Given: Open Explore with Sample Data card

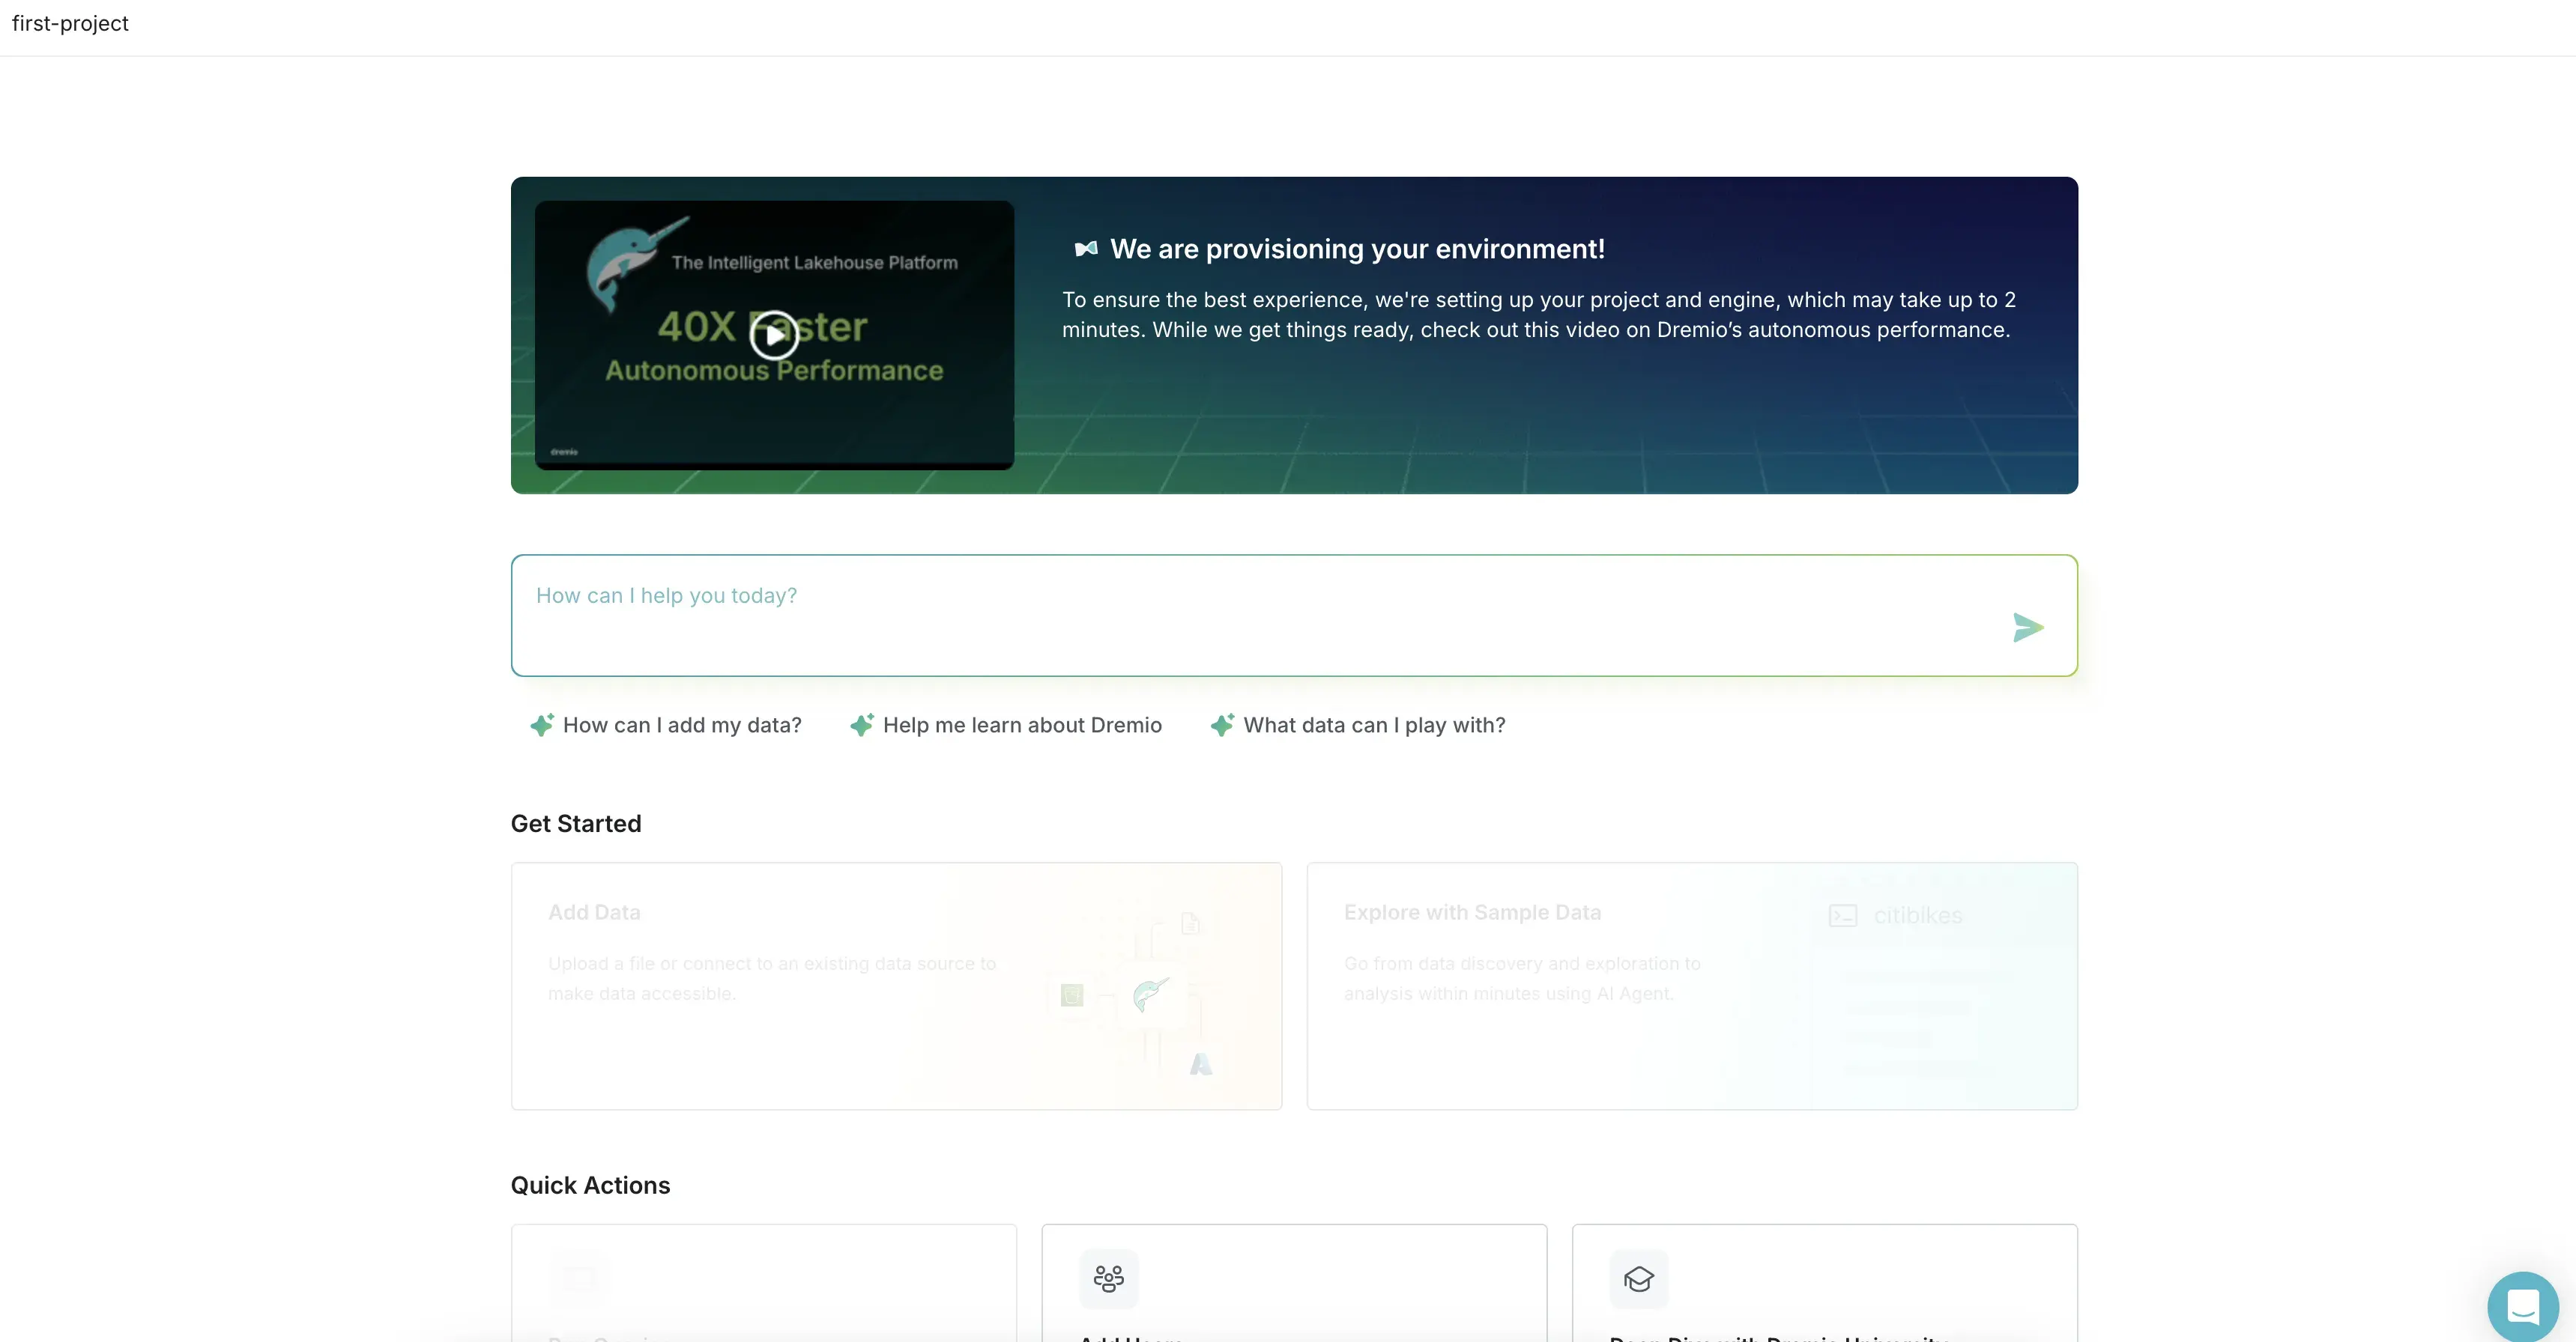Looking at the screenshot, I should pos(1692,986).
